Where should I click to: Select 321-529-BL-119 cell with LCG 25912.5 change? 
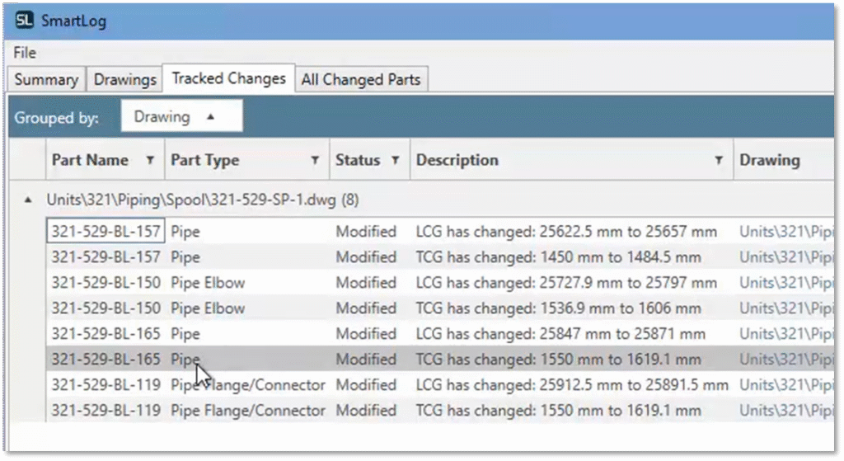[x=105, y=385]
